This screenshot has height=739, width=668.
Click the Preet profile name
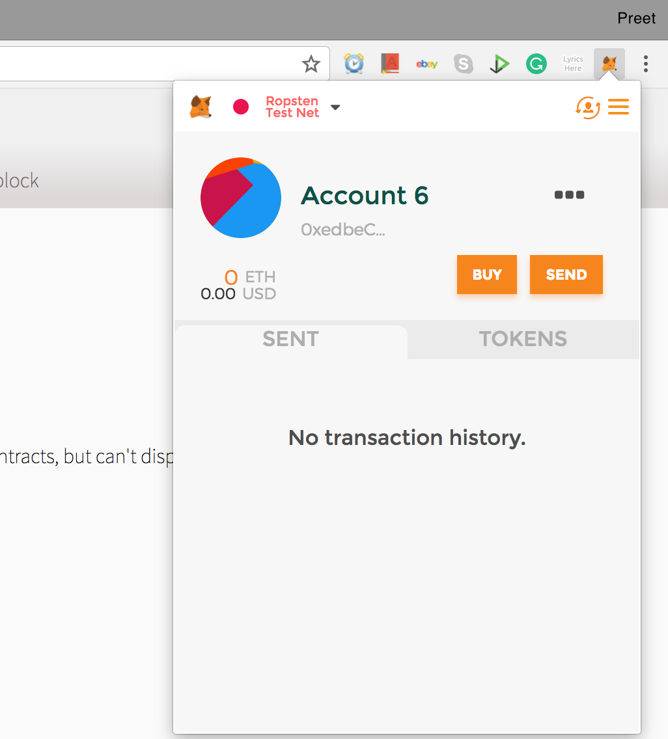pyautogui.click(x=636, y=18)
